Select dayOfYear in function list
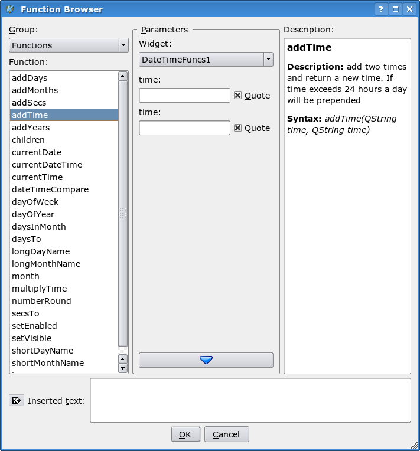 pos(64,214)
